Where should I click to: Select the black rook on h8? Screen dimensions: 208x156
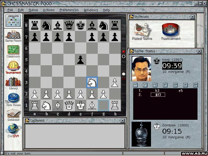(115, 25)
